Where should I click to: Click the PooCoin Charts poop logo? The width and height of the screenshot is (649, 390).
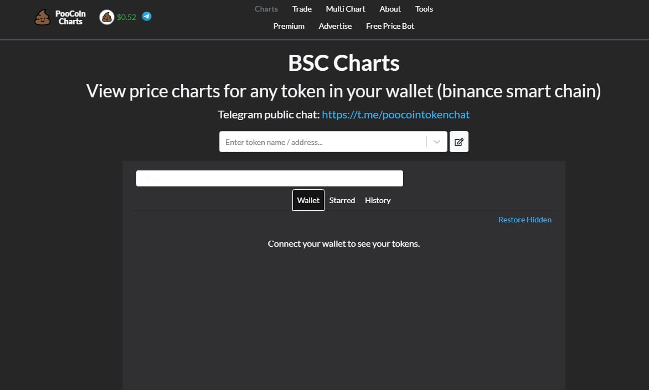[x=43, y=17]
